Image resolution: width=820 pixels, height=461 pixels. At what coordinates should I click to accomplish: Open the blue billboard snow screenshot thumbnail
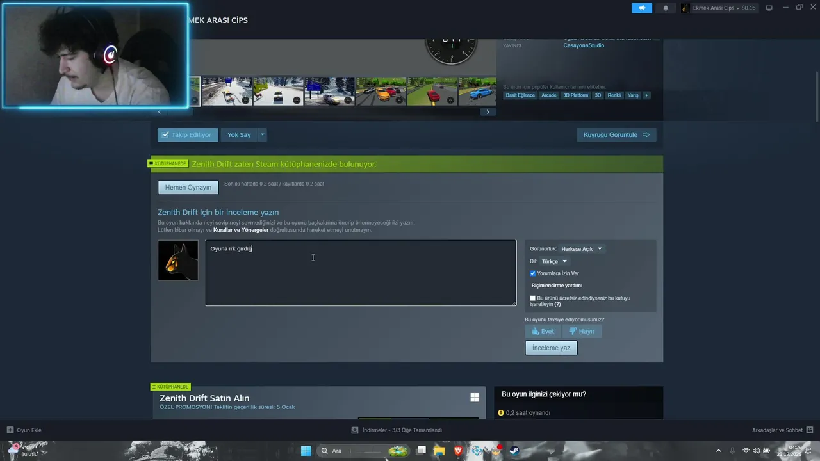329,92
